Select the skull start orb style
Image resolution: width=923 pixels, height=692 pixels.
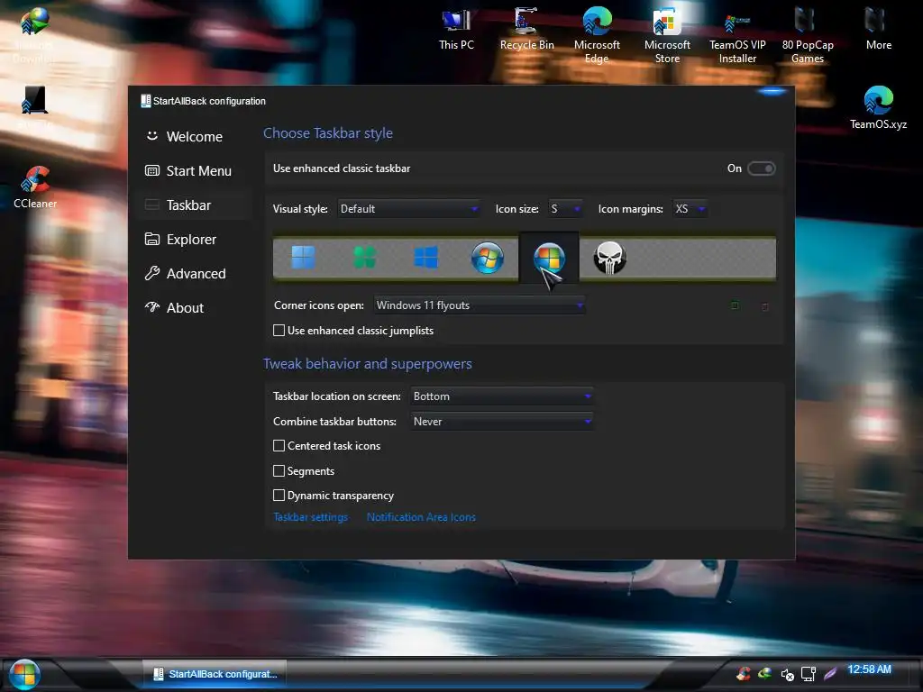tap(609, 258)
